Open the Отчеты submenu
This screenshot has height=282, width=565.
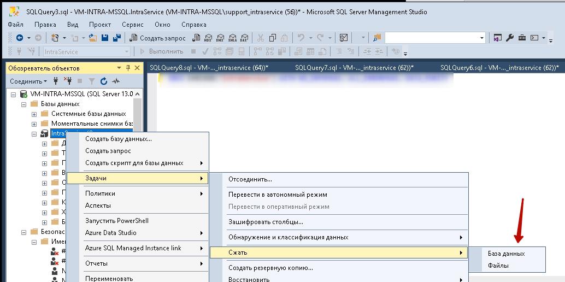138,263
